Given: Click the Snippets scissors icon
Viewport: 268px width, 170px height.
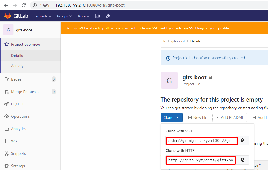Looking at the screenshot, I should coord(7,153).
